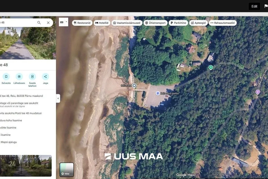This screenshot has width=268, height=179.
Task: Click the Salvesta bookmark icon
Action: (x=6, y=77)
